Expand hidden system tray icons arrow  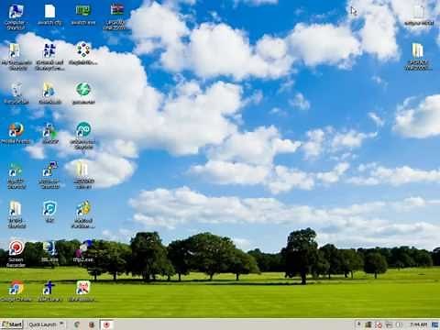point(358,324)
